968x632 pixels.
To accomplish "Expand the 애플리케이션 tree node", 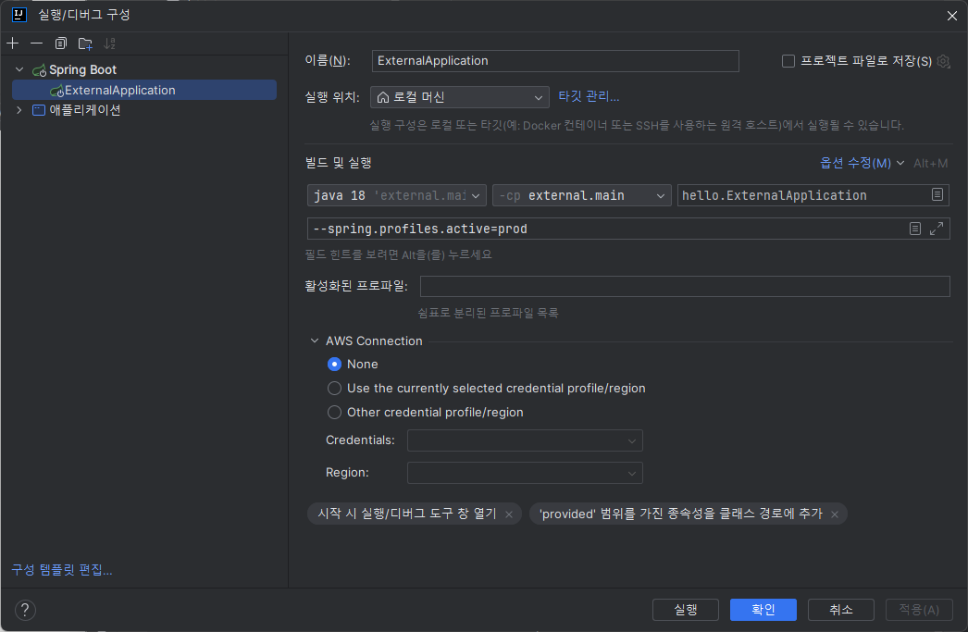I will [x=19, y=110].
